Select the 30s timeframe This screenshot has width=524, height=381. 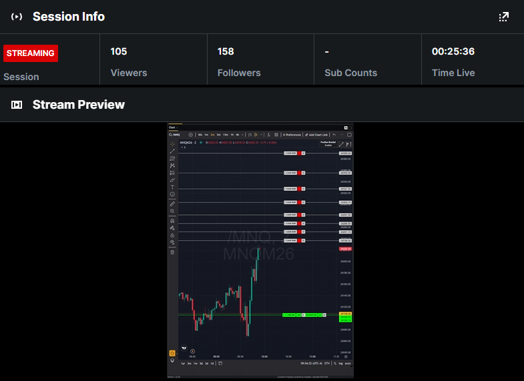coord(200,135)
